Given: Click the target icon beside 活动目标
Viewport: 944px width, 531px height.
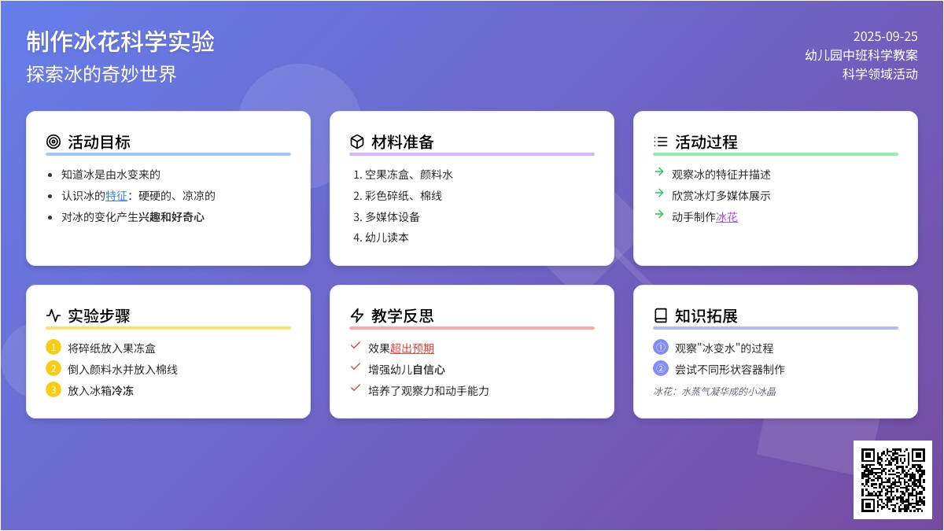Looking at the screenshot, I should [53, 142].
